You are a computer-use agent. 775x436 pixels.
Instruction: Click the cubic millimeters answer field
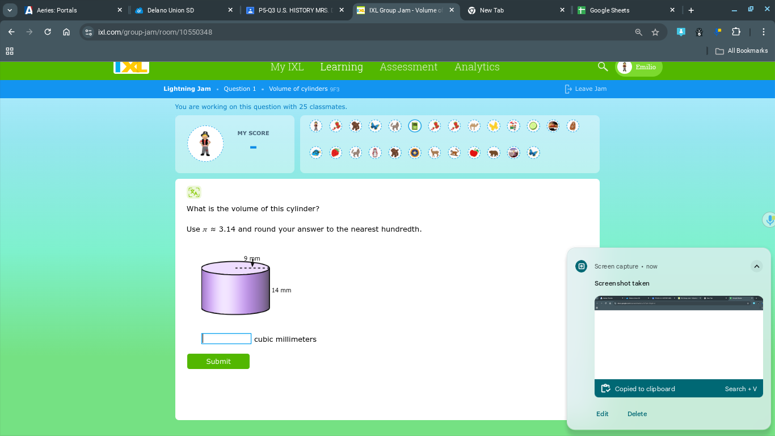tap(226, 338)
